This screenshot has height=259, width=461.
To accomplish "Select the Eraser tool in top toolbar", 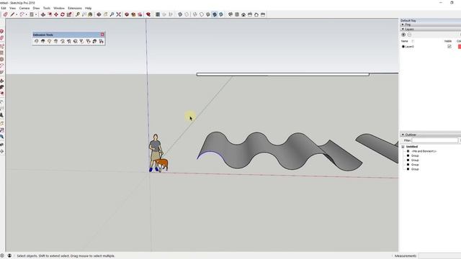I will [5, 14].
